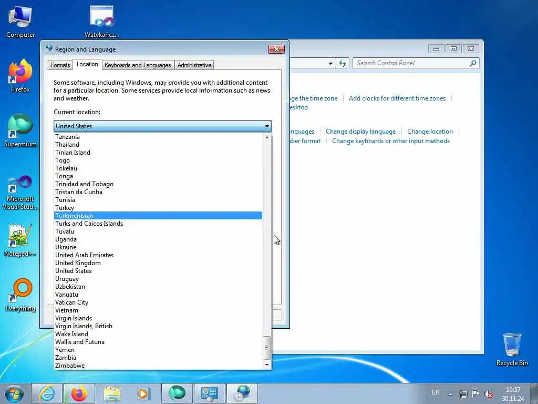This screenshot has width=538, height=404.
Task: Select the Location tab
Action: point(87,64)
